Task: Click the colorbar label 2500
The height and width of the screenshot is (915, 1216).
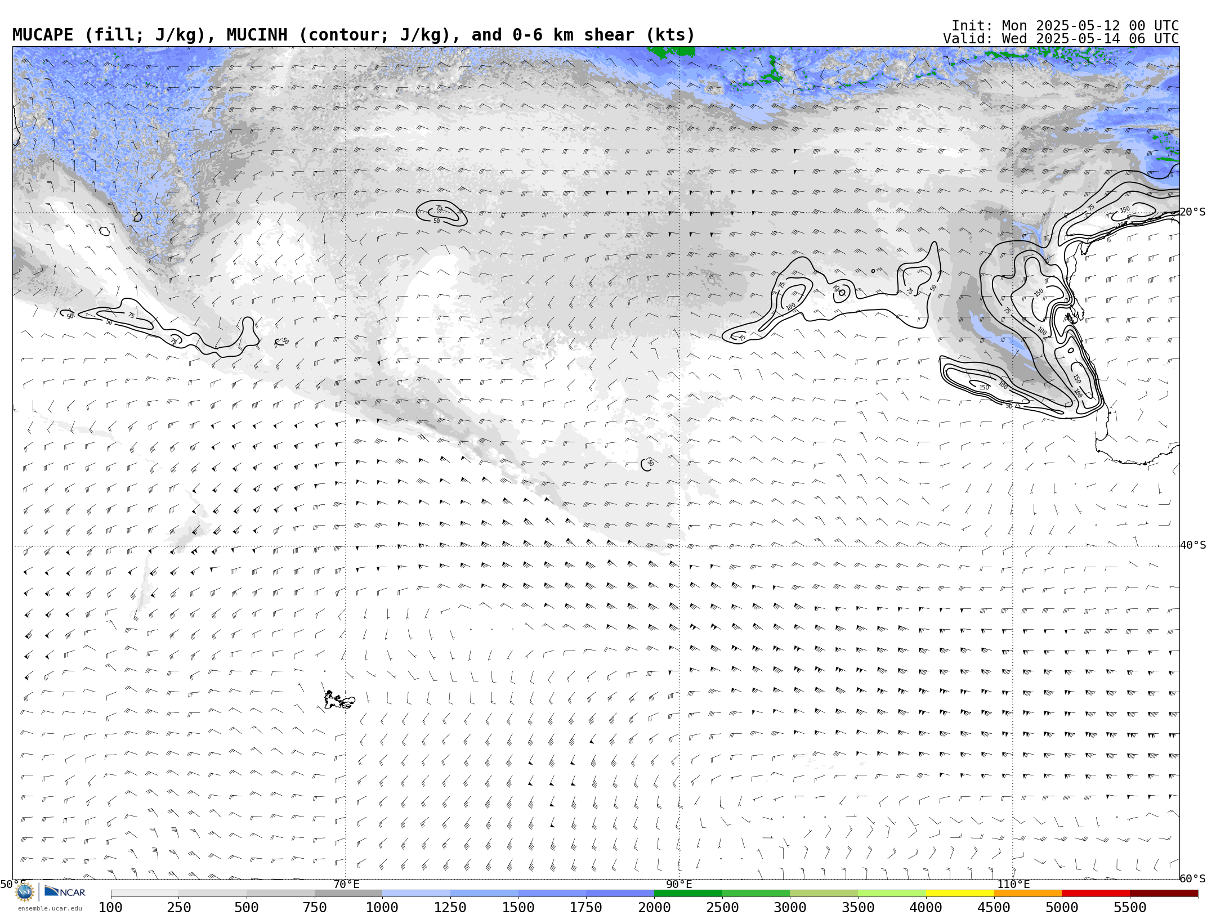Action: click(x=722, y=908)
